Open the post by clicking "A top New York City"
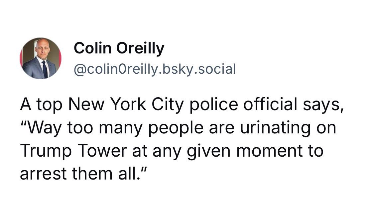Viewport: 374px width, 223px height. click(102, 105)
